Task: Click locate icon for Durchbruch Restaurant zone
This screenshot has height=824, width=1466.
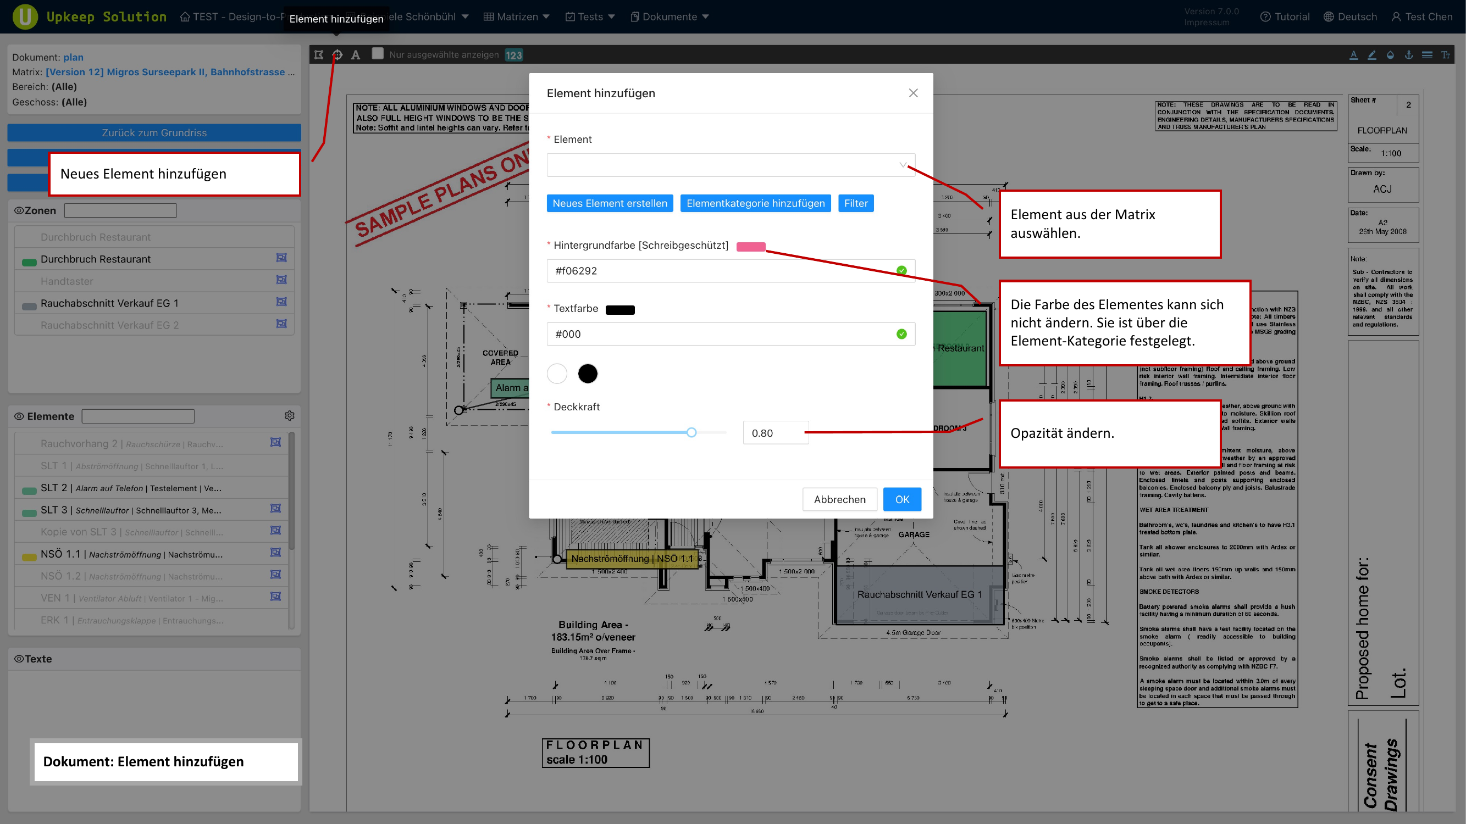Action: click(281, 258)
